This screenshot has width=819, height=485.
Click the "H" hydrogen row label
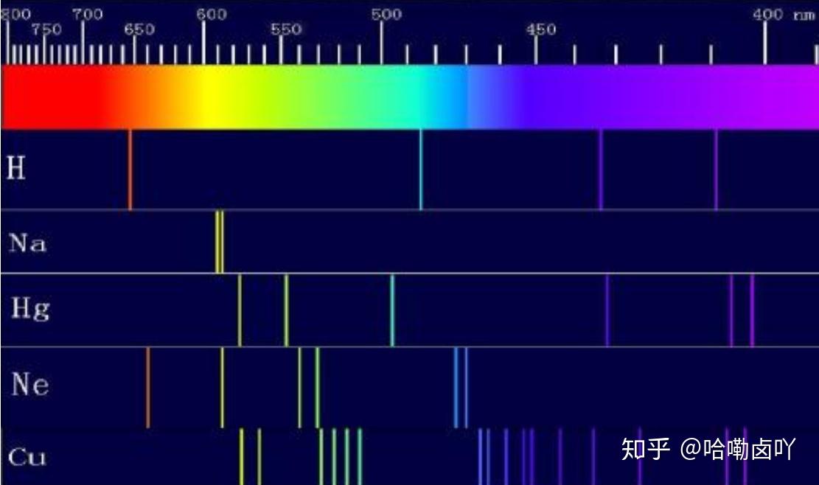point(15,168)
